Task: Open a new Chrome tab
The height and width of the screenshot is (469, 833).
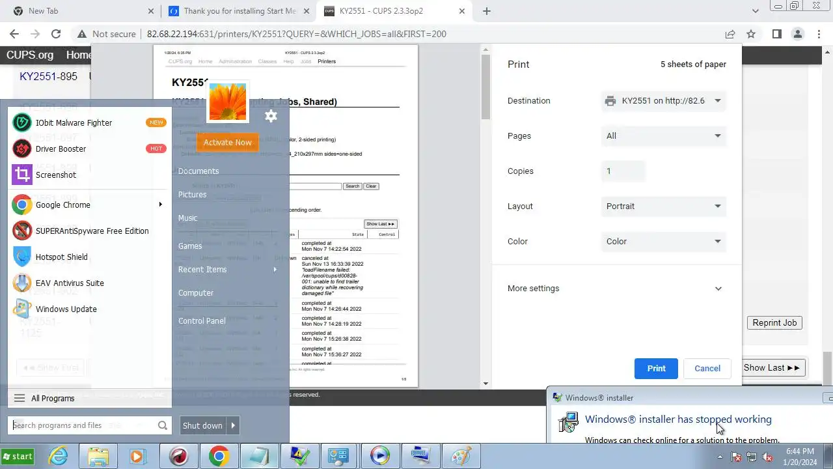Action: [487, 11]
